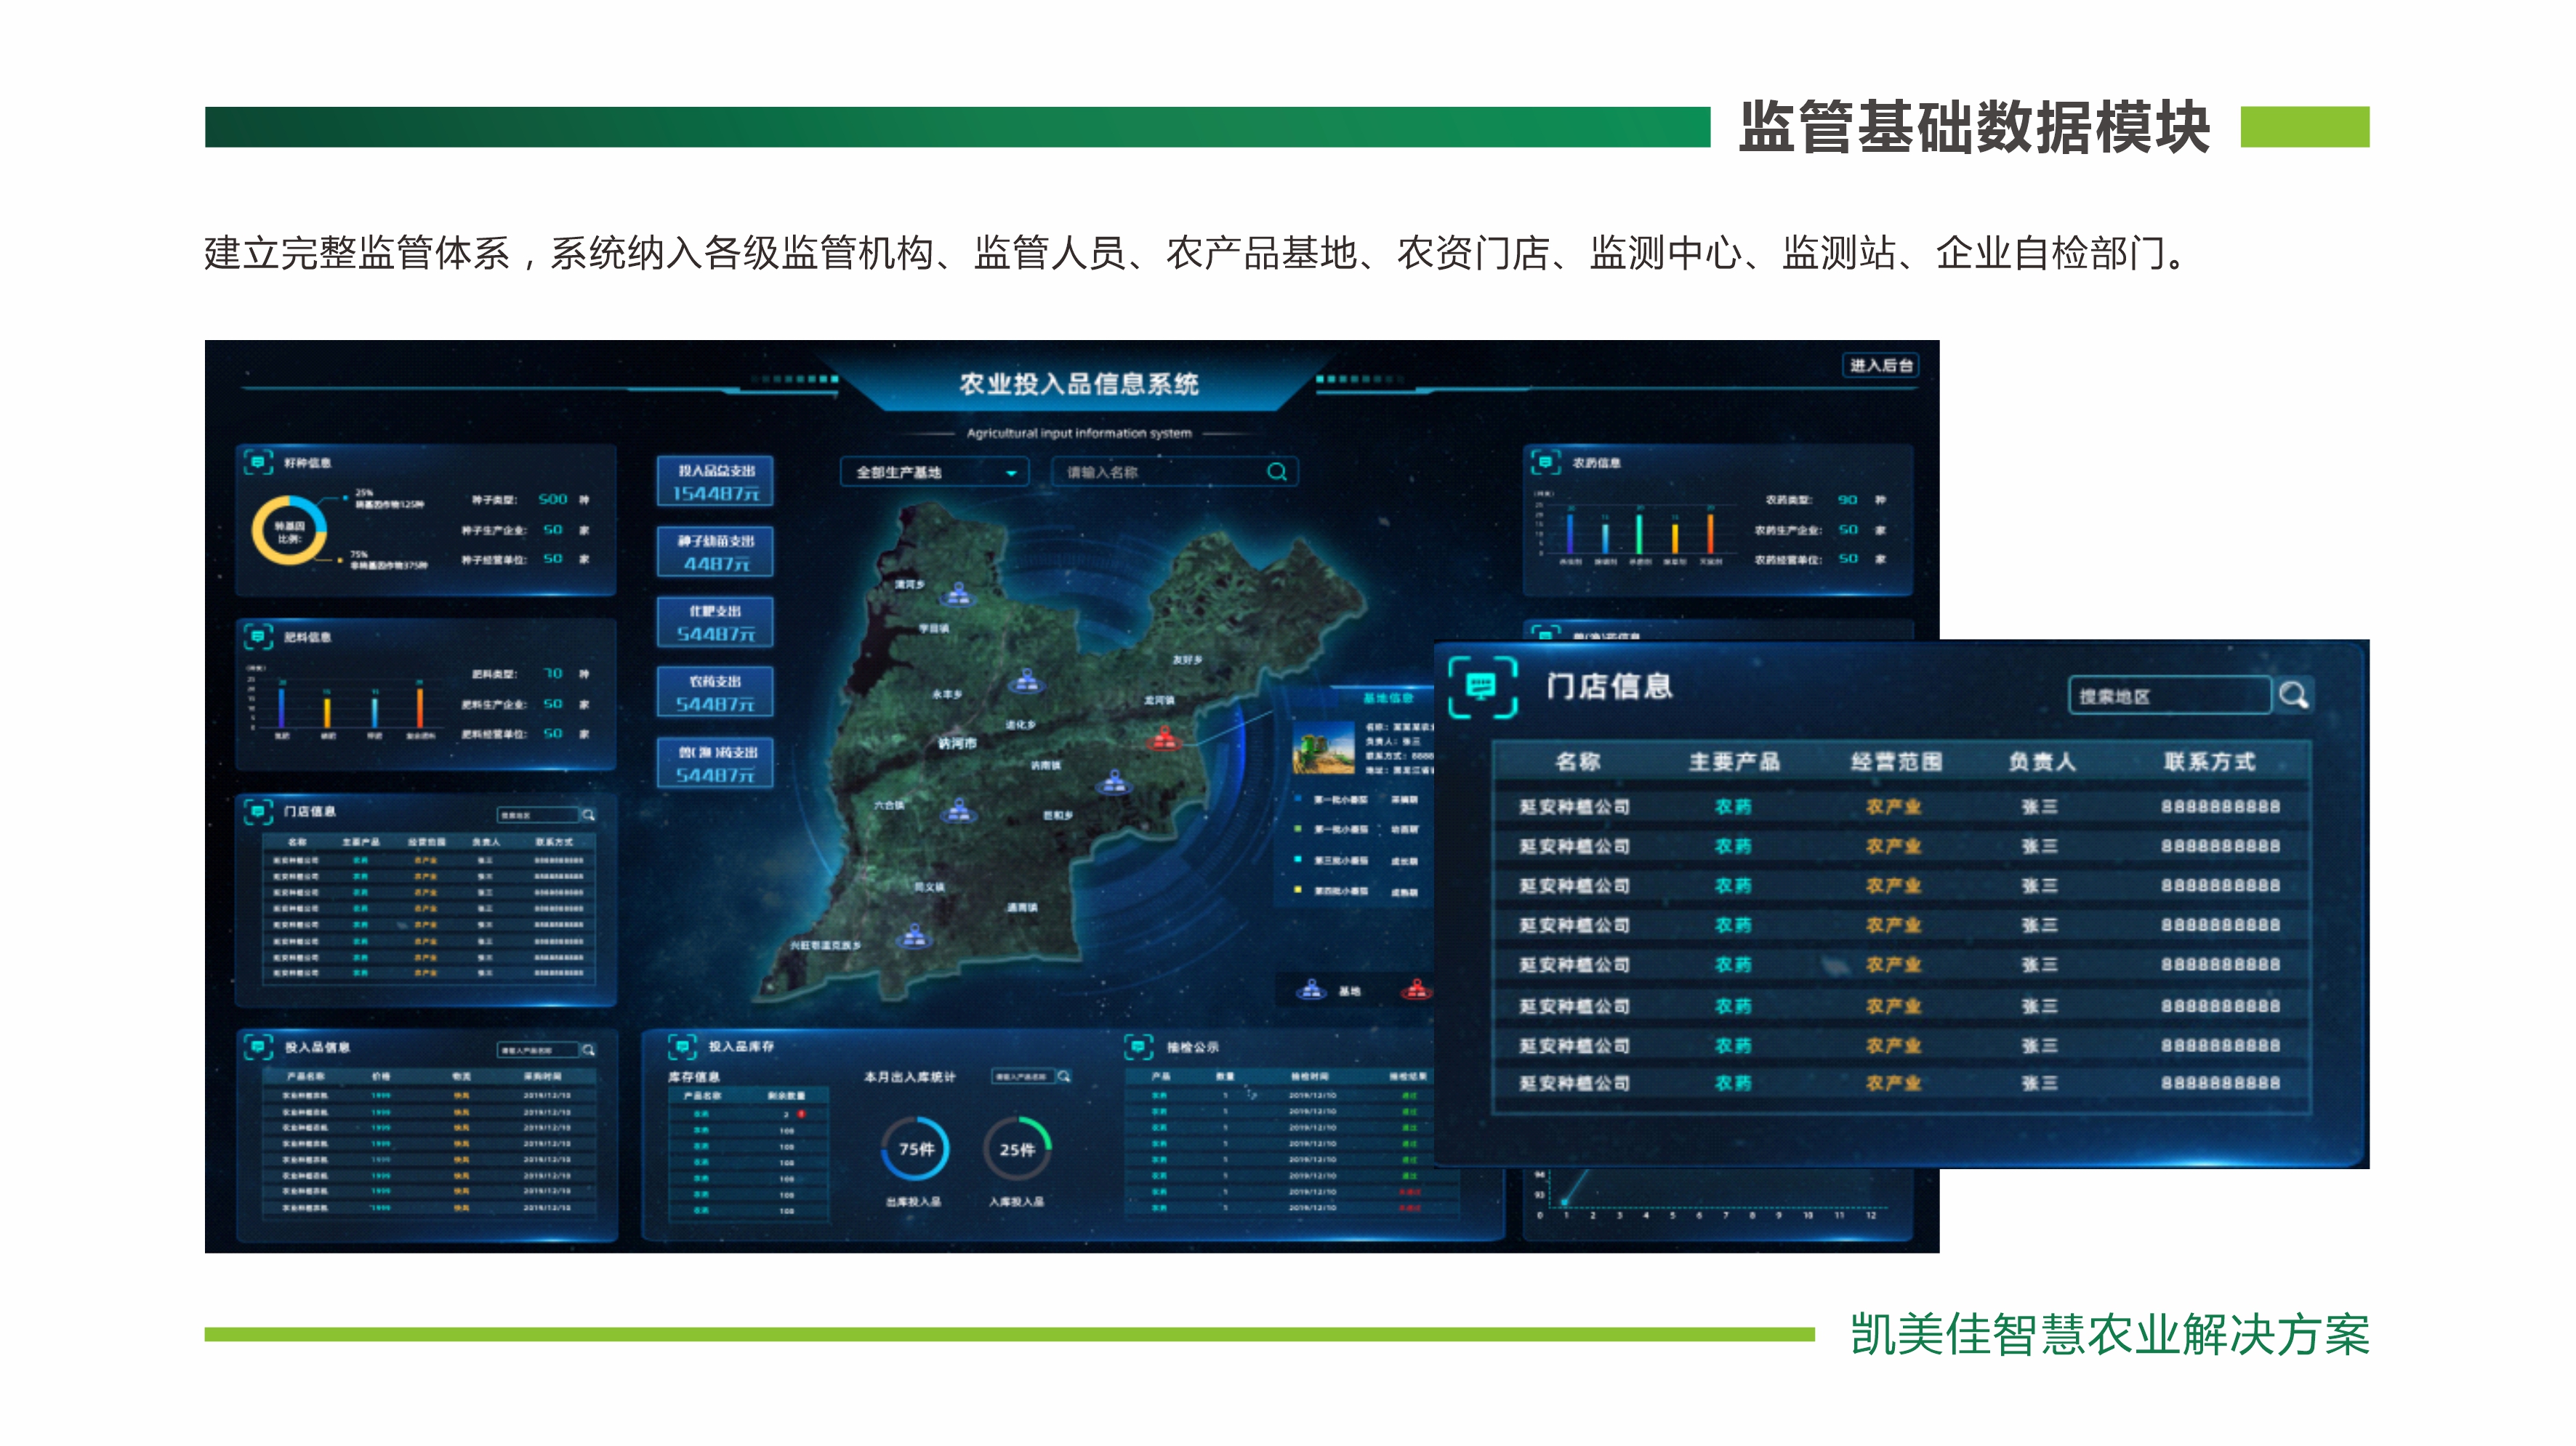Select the blue base marker above 巨和乡
This screenshot has width=2576, height=1446.
click(x=1113, y=782)
